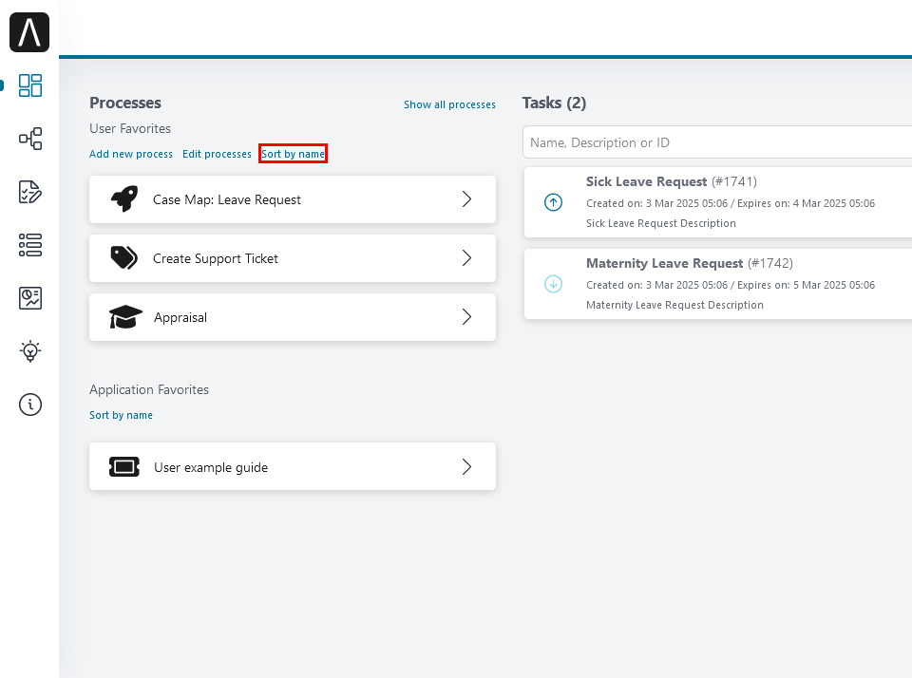Open the dashboard icon in sidebar
The image size is (912, 678).
pos(30,85)
